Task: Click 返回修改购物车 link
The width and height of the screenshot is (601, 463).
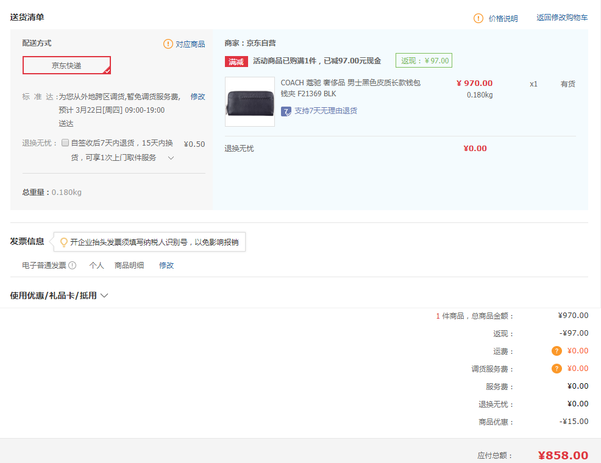Action: pos(562,18)
